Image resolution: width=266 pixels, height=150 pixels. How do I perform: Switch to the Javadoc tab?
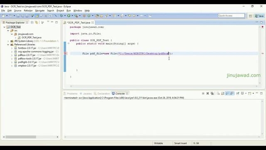click(x=86, y=93)
